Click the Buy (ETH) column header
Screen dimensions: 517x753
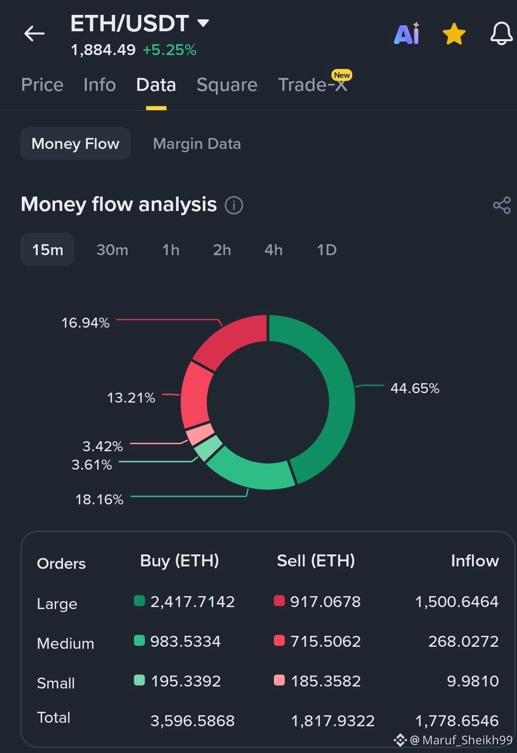[x=180, y=561]
